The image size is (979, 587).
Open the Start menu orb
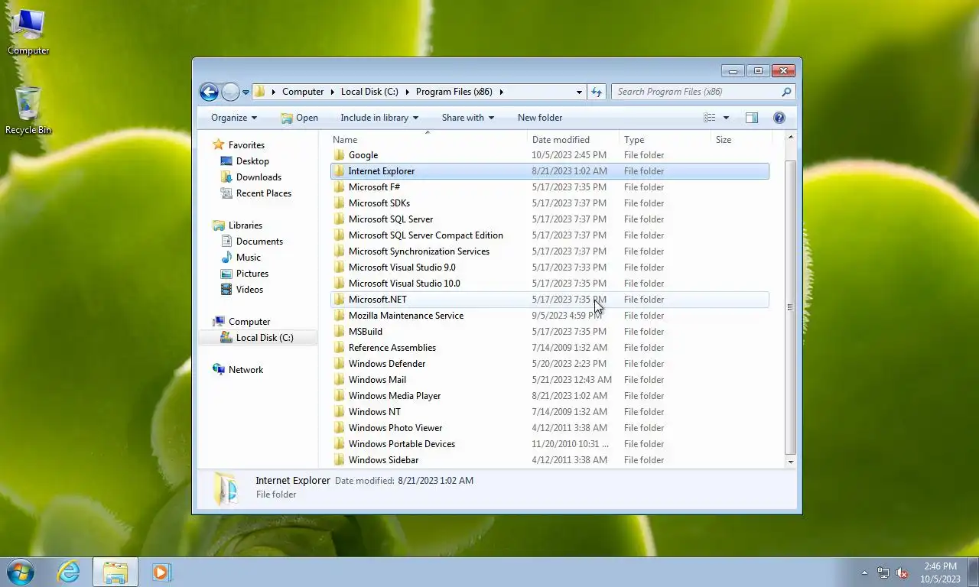point(20,572)
